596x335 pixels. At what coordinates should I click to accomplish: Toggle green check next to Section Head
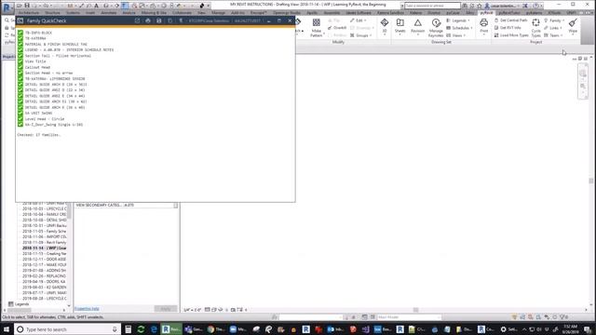20,73
